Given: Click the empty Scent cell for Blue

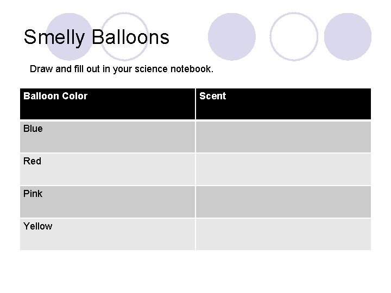Looking at the screenshot, I should tap(283, 136).
